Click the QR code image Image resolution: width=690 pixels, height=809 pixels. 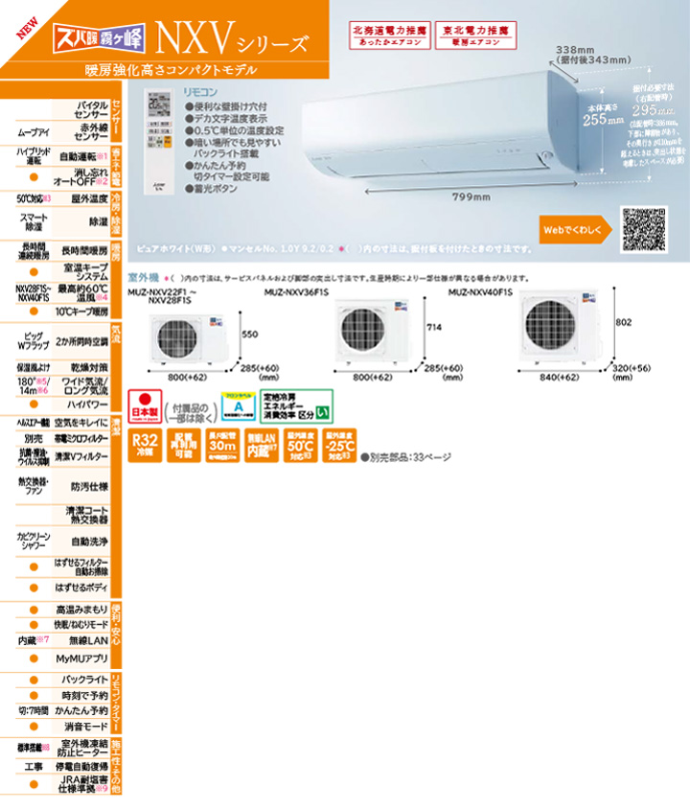pos(644,230)
